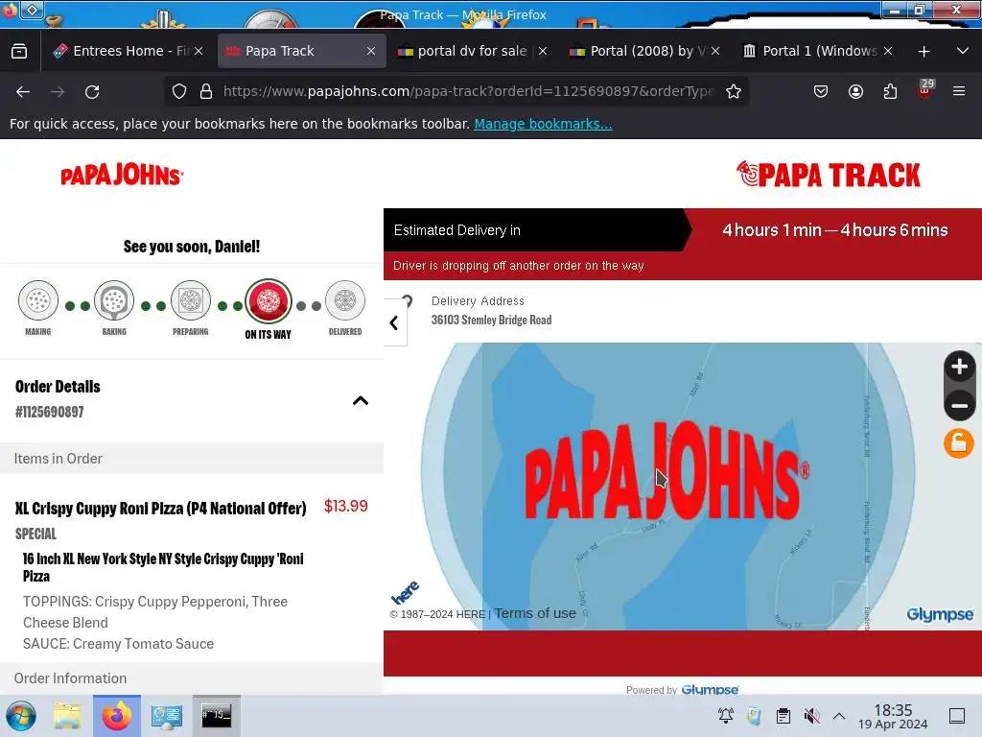Screen dimensions: 982x737
Task: Click order number #1125690897
Action: tap(50, 412)
